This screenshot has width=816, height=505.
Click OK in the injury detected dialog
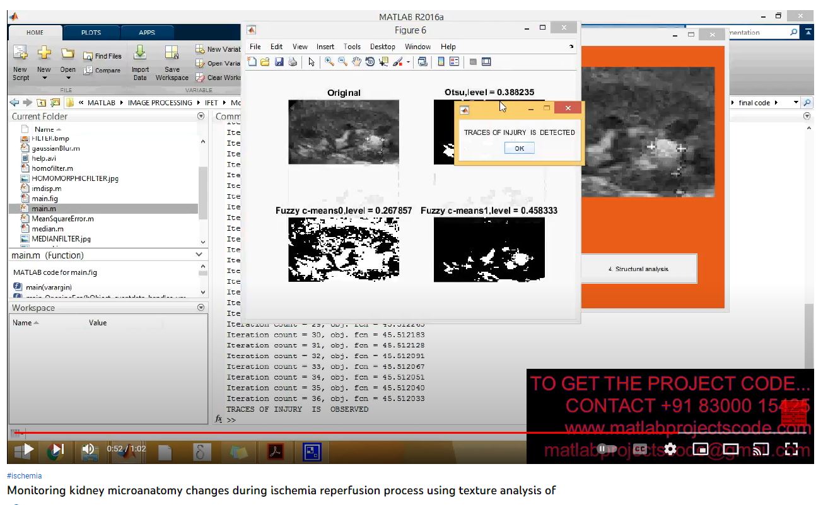[519, 148]
